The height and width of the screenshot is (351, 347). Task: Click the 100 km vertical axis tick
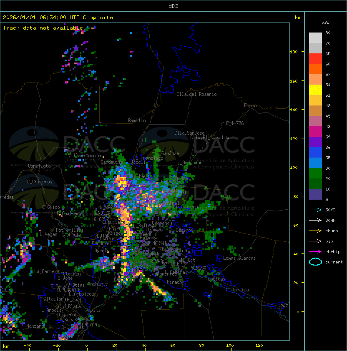tap(294, 168)
